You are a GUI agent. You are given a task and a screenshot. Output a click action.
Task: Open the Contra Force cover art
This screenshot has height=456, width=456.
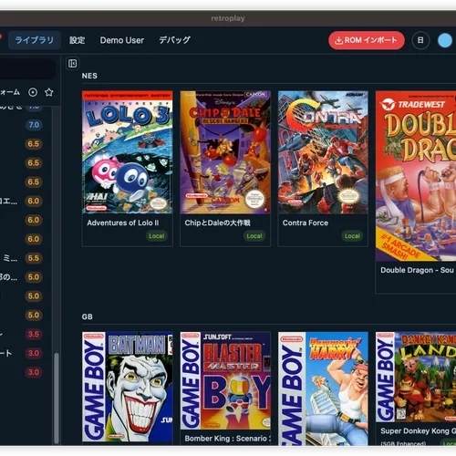(323, 152)
